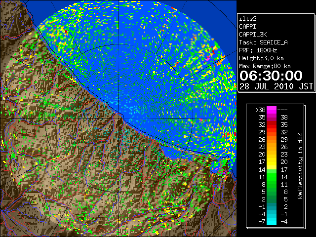The image size is (316, 237).
Task: Click the 'Task: SEAICE_A' line
Action: [x=263, y=42]
